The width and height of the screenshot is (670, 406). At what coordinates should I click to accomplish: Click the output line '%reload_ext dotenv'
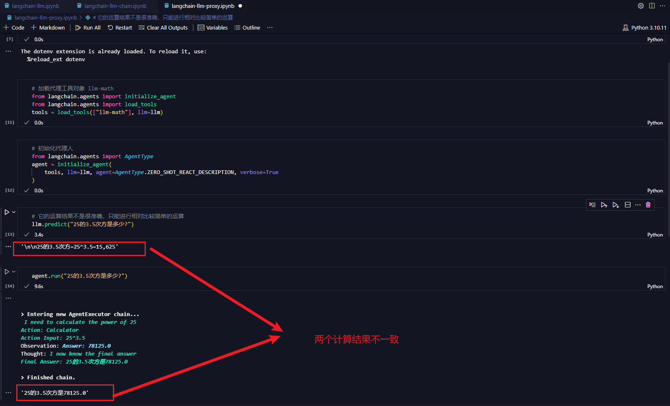coord(56,60)
